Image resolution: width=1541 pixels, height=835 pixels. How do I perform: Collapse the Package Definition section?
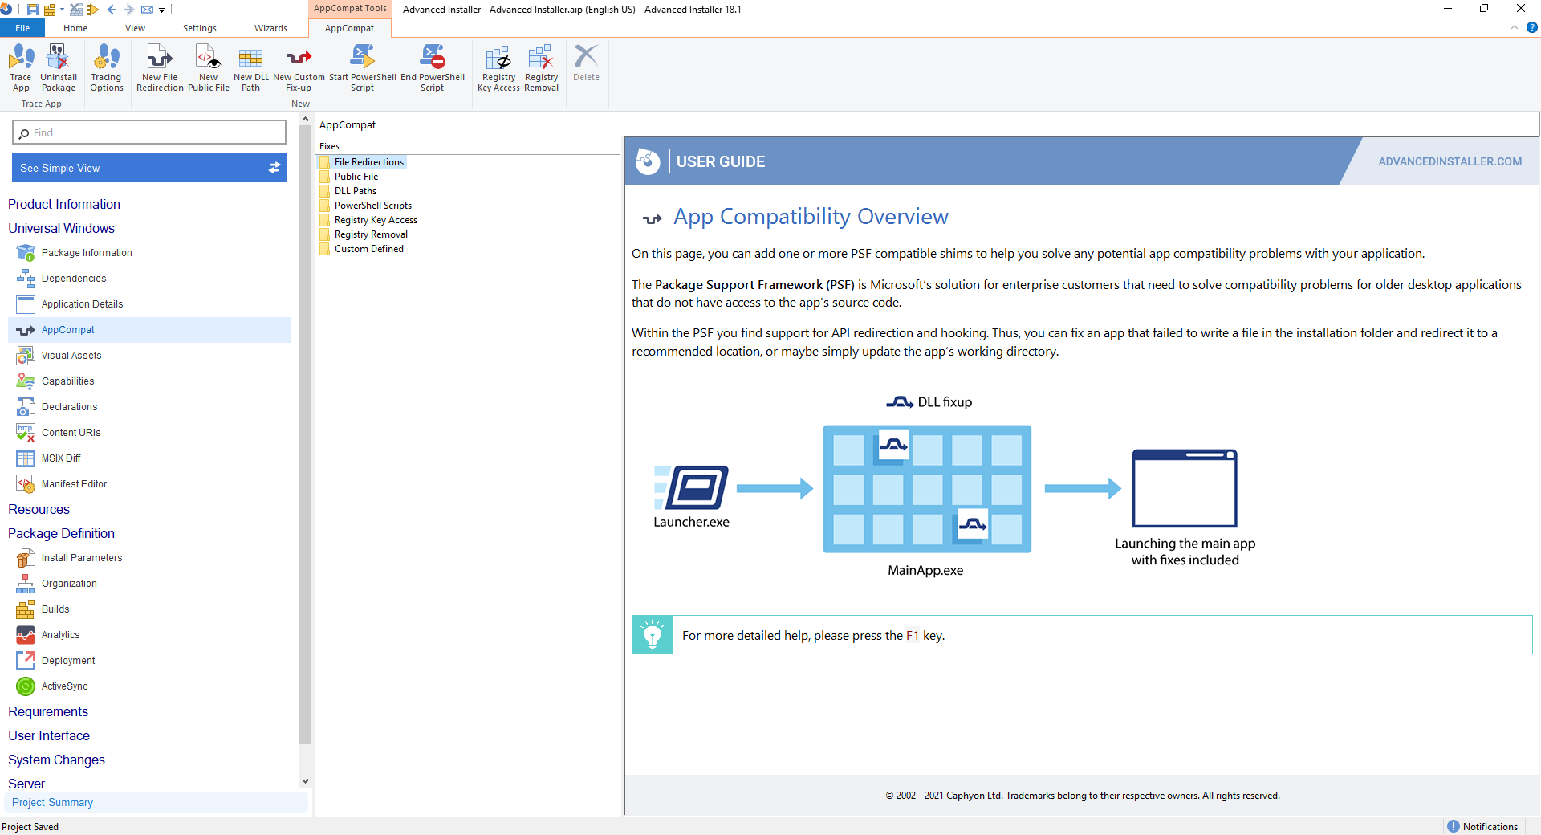pyautogui.click(x=61, y=533)
